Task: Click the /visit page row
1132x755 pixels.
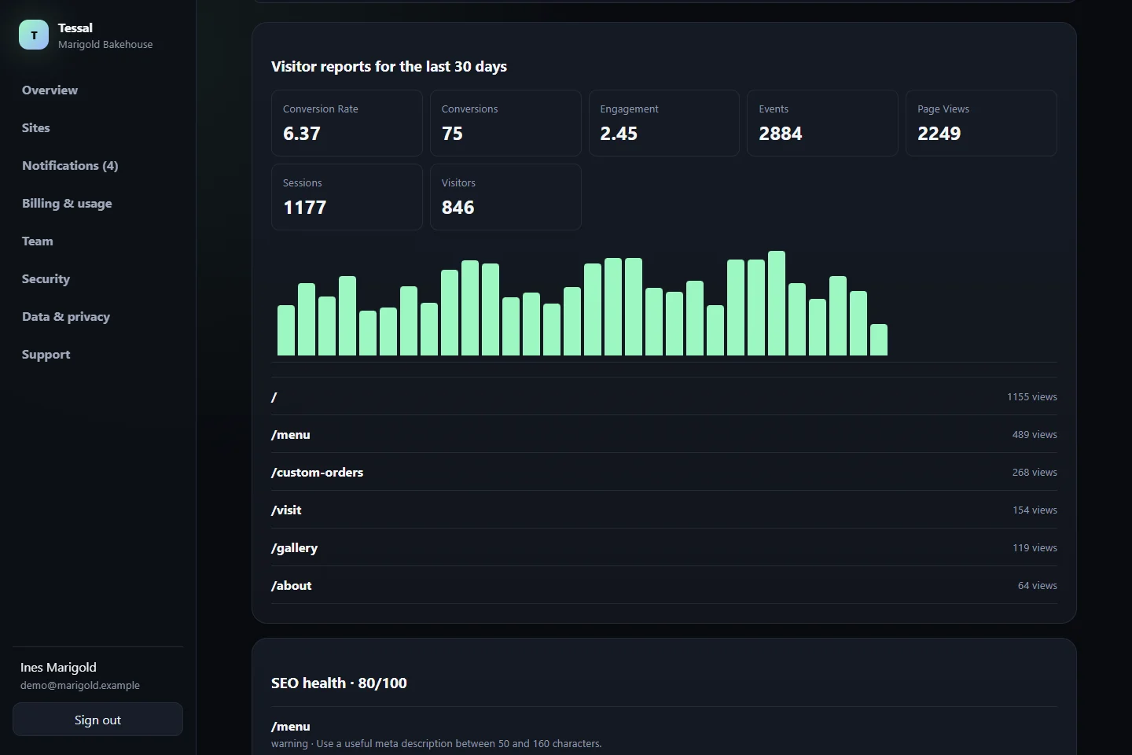Action: tap(664, 510)
